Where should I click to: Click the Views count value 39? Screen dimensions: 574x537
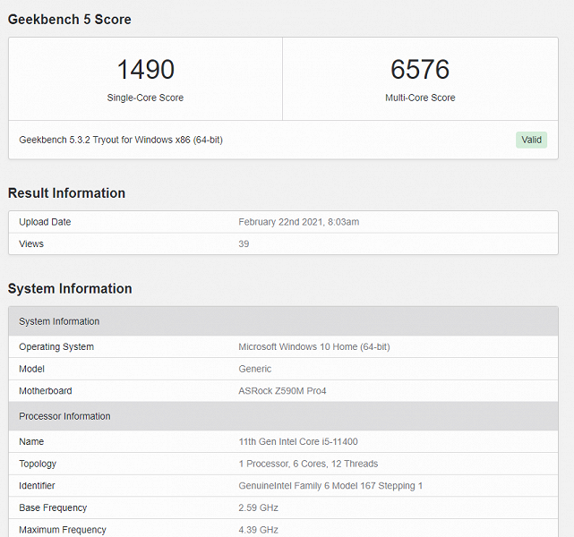click(x=244, y=243)
